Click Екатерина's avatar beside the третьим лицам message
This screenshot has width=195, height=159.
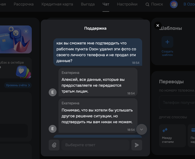tap(52, 92)
